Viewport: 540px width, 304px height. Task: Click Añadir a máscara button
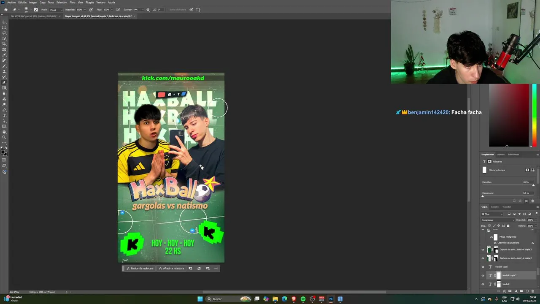pos(171,269)
